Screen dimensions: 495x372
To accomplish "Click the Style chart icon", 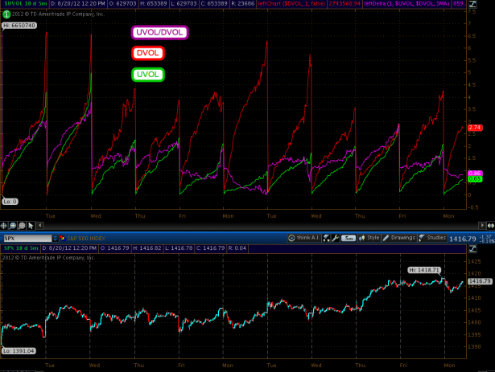I will click(x=362, y=238).
